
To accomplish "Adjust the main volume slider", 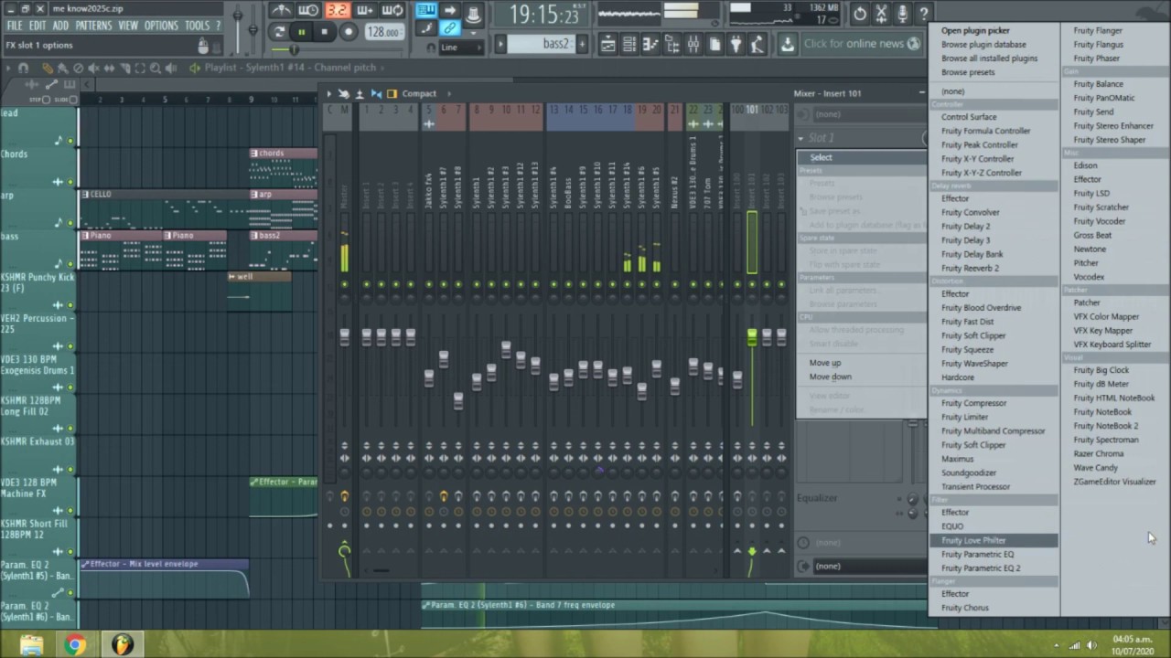I will (x=238, y=16).
